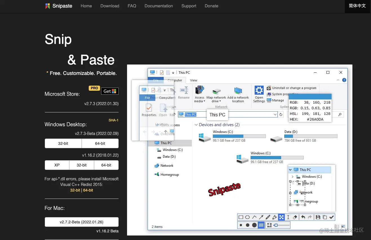This screenshot has width=371, height=240.
Task: Click the PRO badge
Action: pos(94,88)
